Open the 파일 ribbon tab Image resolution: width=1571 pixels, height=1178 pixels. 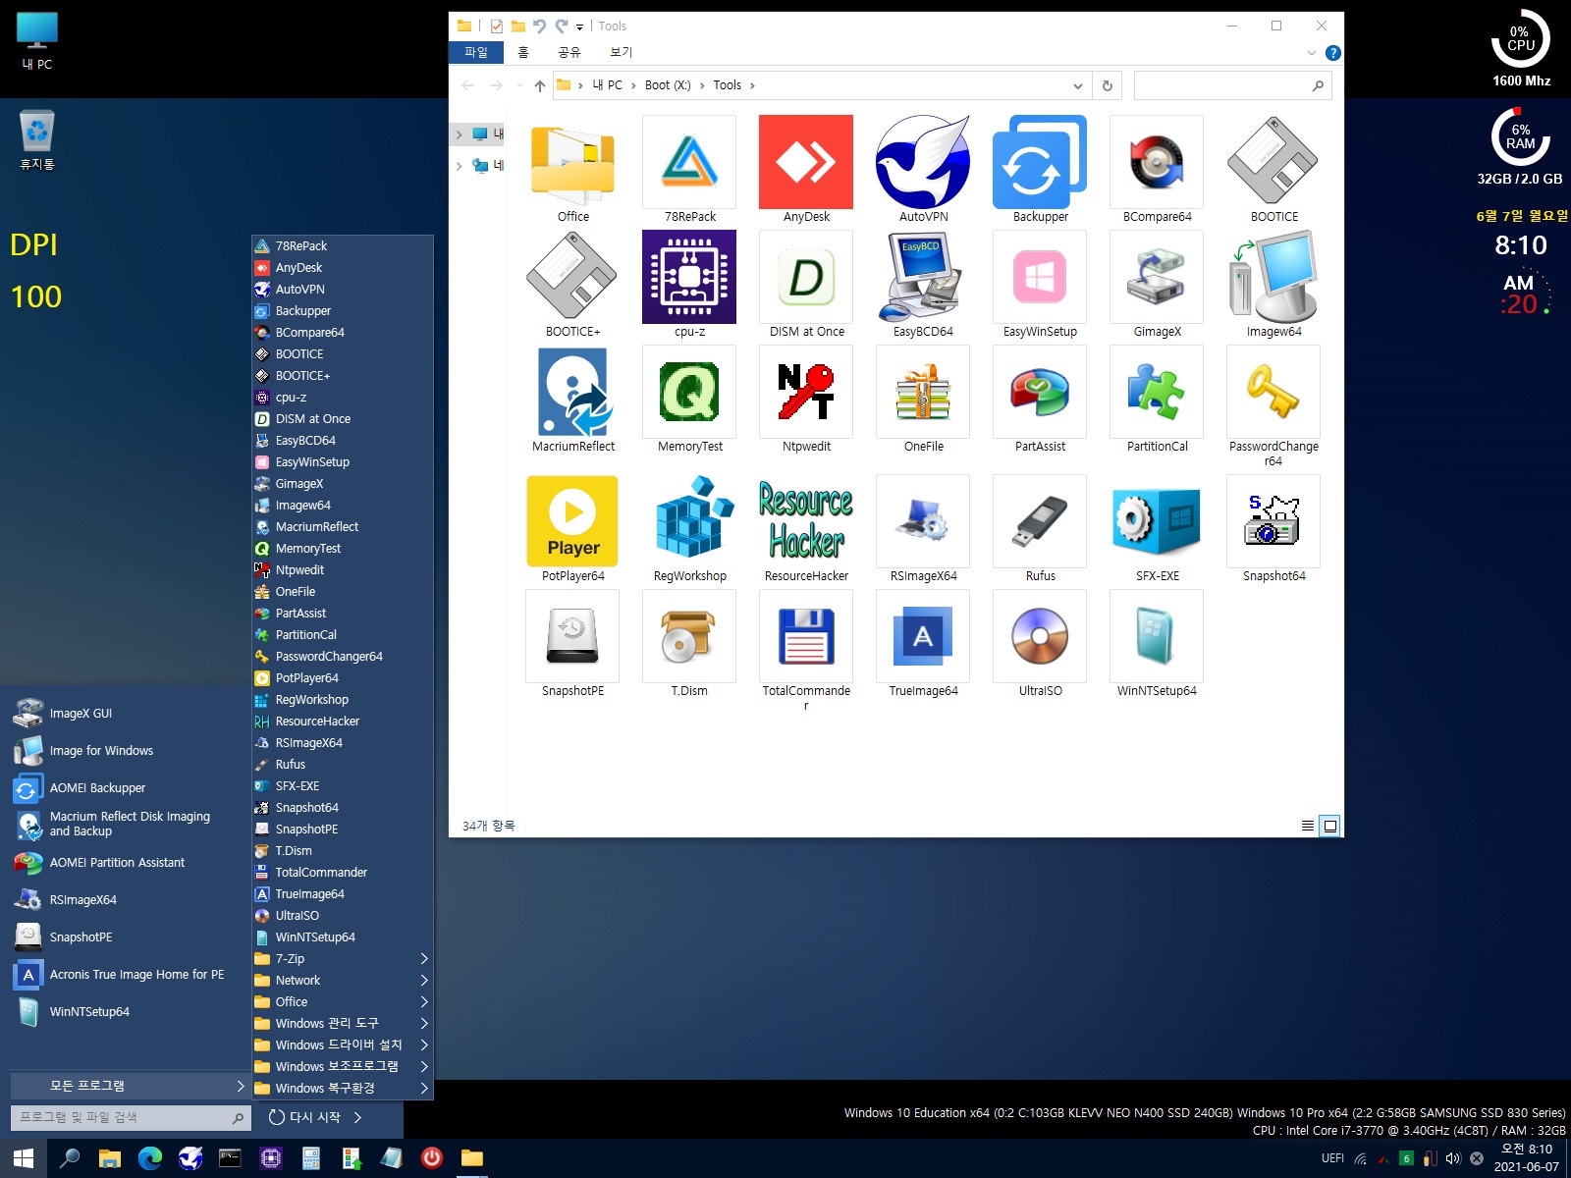pos(476,52)
